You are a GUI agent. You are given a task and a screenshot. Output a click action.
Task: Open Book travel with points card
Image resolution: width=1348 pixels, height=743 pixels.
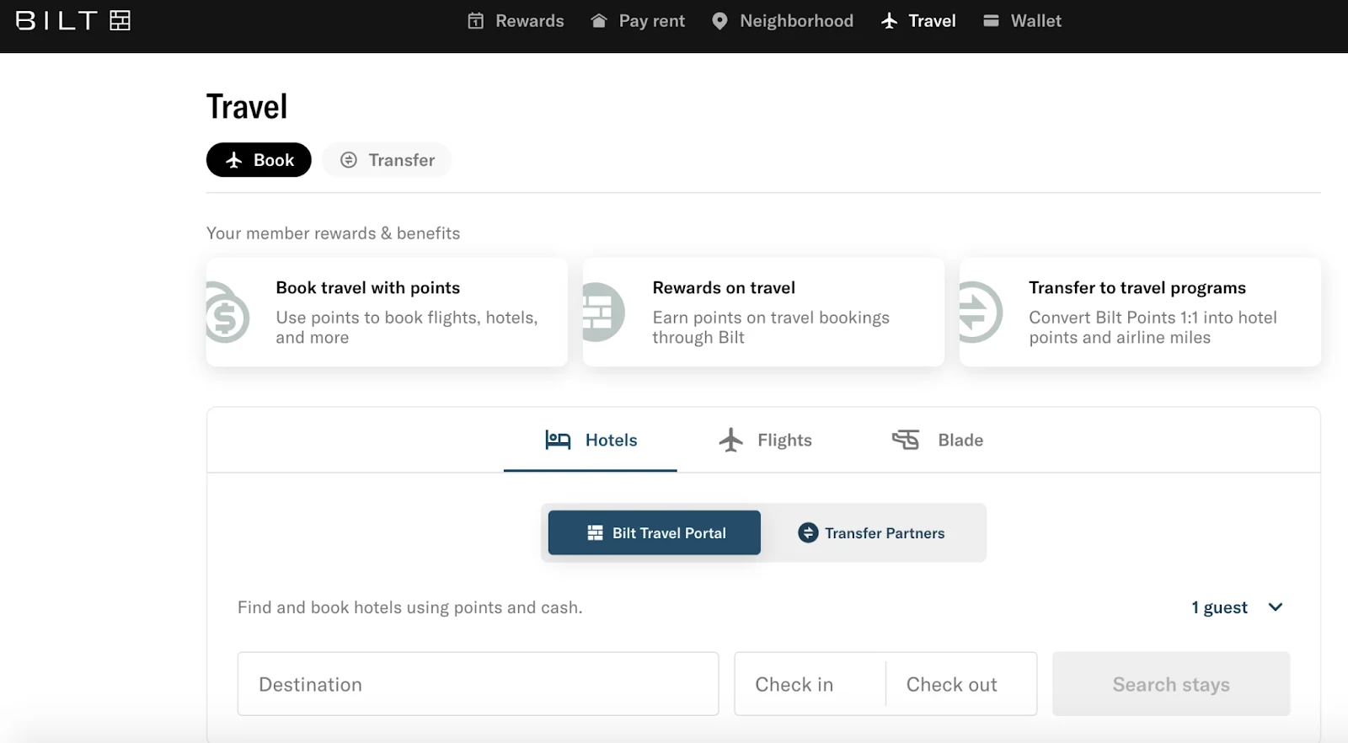tap(387, 312)
